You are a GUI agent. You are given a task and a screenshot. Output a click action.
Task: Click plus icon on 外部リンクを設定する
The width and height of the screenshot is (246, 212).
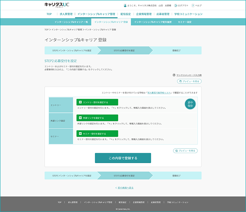[80, 118]
